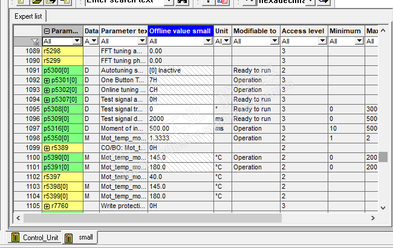Select parameter p5300[0]
This screenshot has height=248, width=393.
tap(62, 70)
